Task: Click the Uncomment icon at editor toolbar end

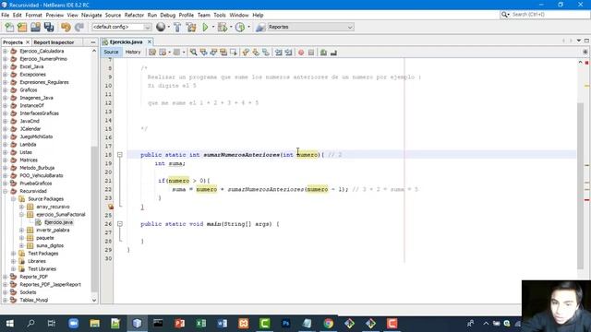Action: pos(333,53)
